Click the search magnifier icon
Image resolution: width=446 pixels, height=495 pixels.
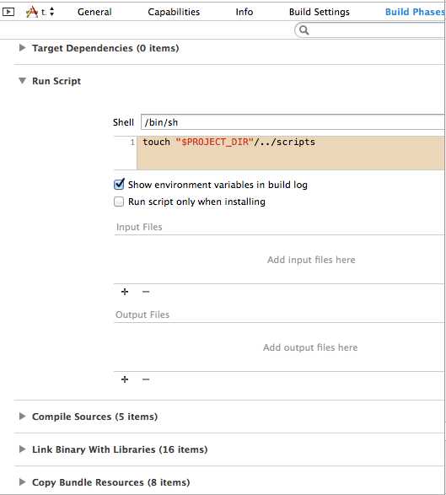coord(304,30)
